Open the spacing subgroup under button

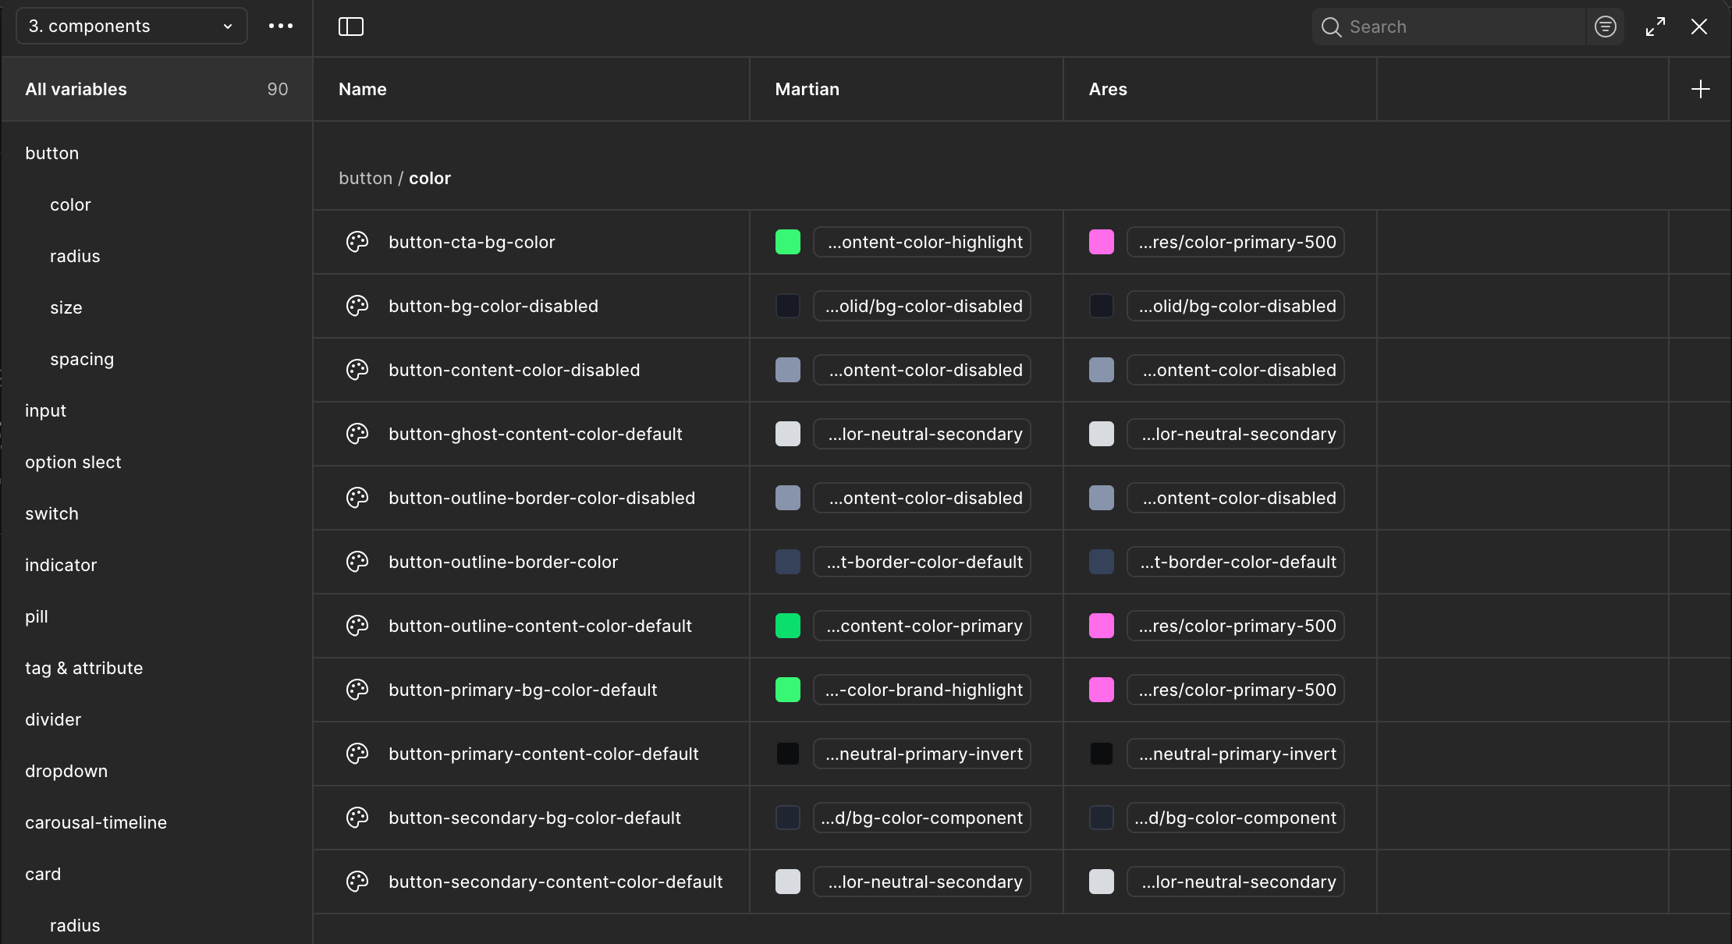82,359
